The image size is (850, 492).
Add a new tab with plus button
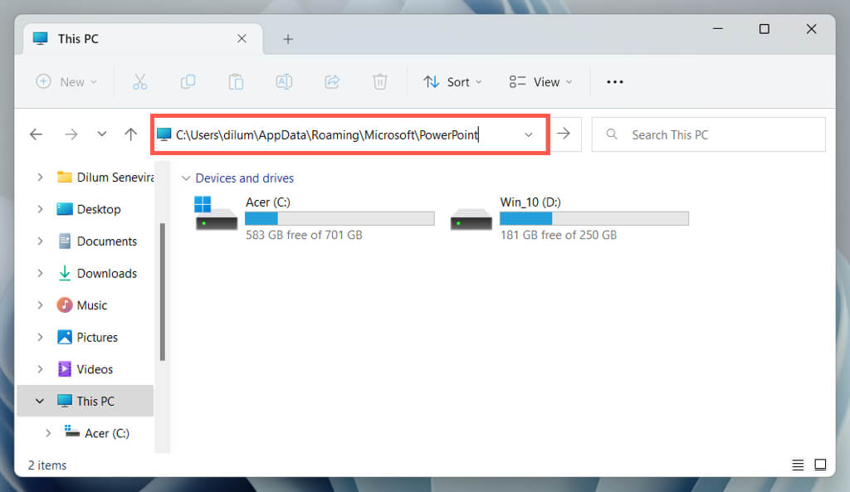pos(288,39)
